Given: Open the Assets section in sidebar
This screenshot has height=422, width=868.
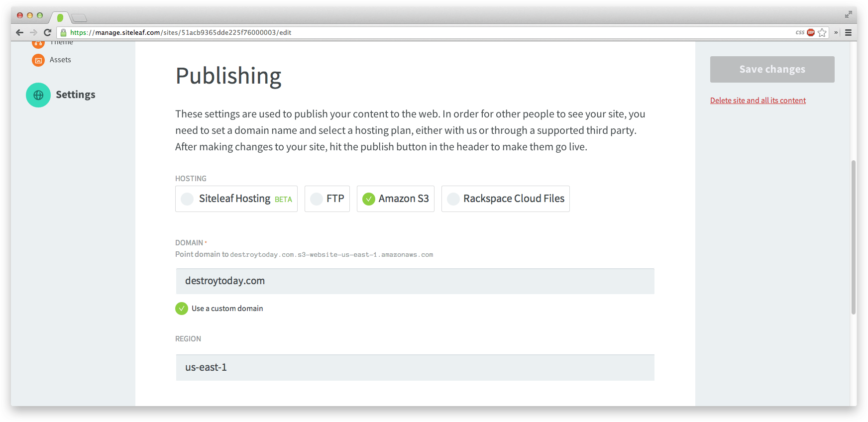Looking at the screenshot, I should click(60, 60).
